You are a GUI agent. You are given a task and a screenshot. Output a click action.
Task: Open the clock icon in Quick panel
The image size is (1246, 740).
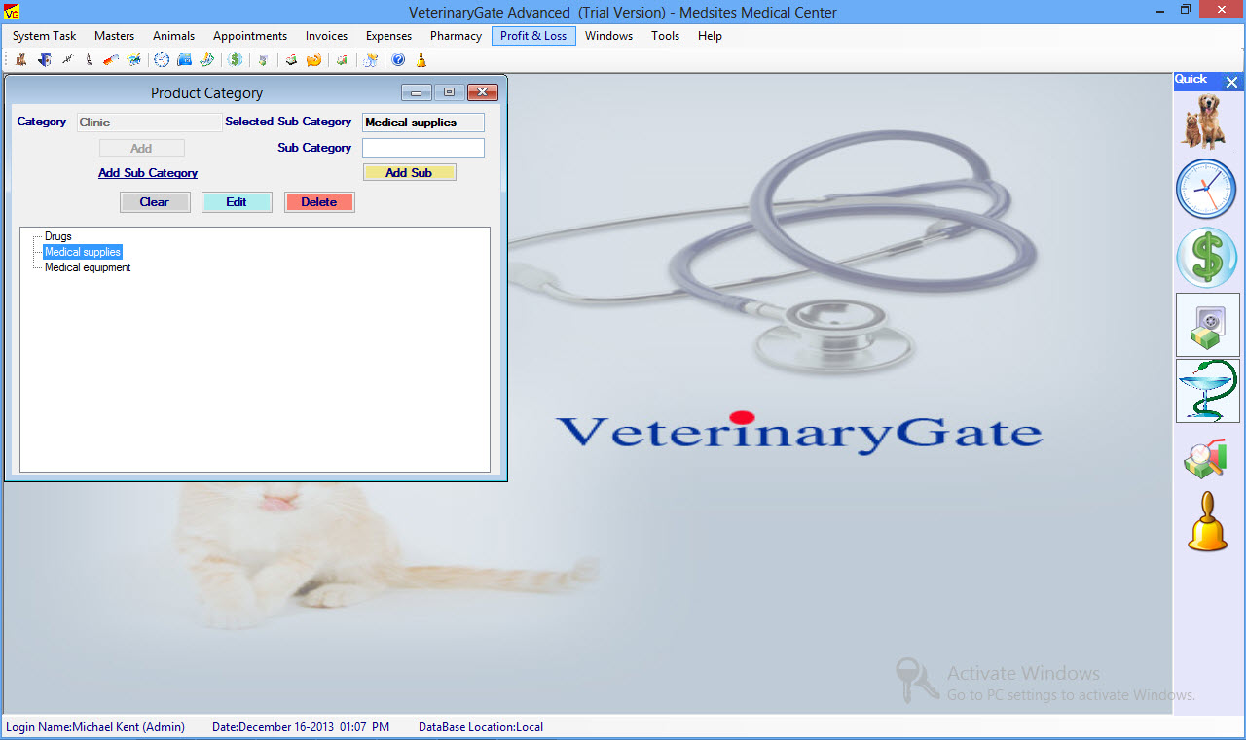tap(1207, 189)
